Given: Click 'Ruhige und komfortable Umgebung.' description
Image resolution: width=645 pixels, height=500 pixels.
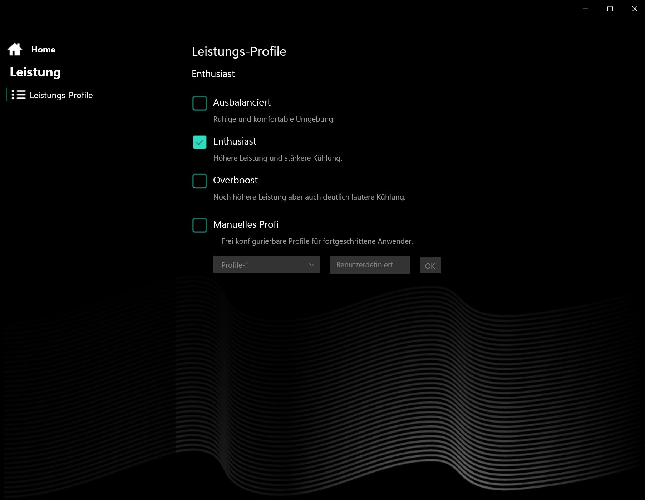Looking at the screenshot, I should tap(274, 119).
